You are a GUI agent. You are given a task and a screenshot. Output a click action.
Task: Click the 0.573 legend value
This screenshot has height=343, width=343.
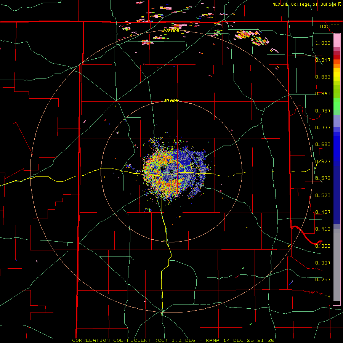click(x=323, y=178)
